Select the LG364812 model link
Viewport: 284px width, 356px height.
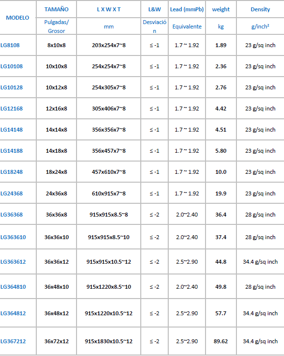(13, 313)
